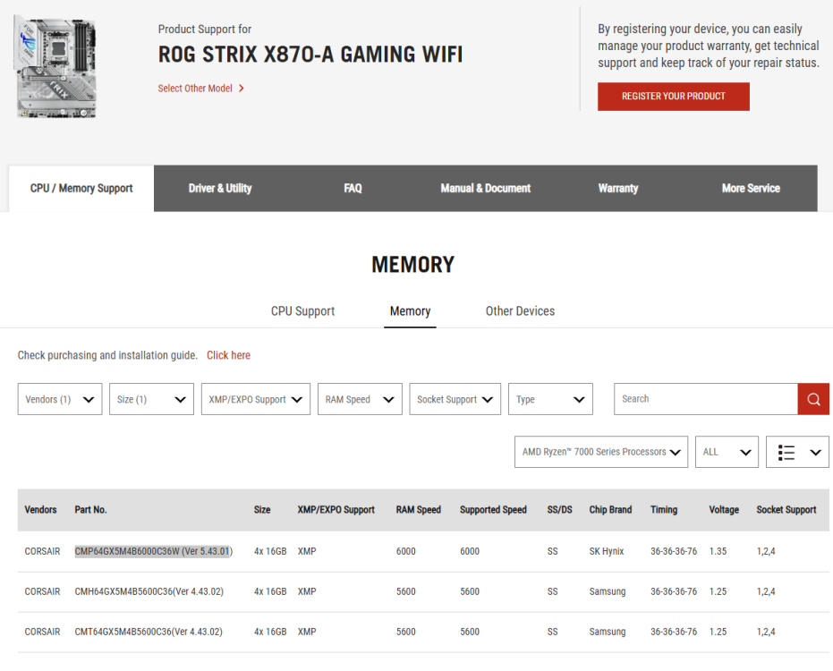Click the 1.35 voltage cell
Screen dimensions: 833x671
(718, 551)
